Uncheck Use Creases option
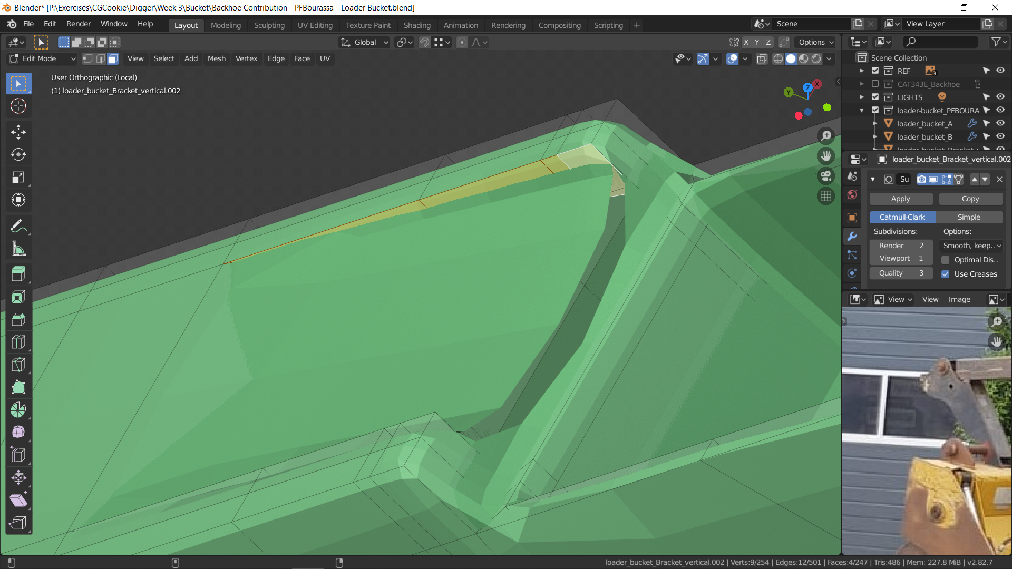The height and width of the screenshot is (569, 1012). pyautogui.click(x=946, y=274)
